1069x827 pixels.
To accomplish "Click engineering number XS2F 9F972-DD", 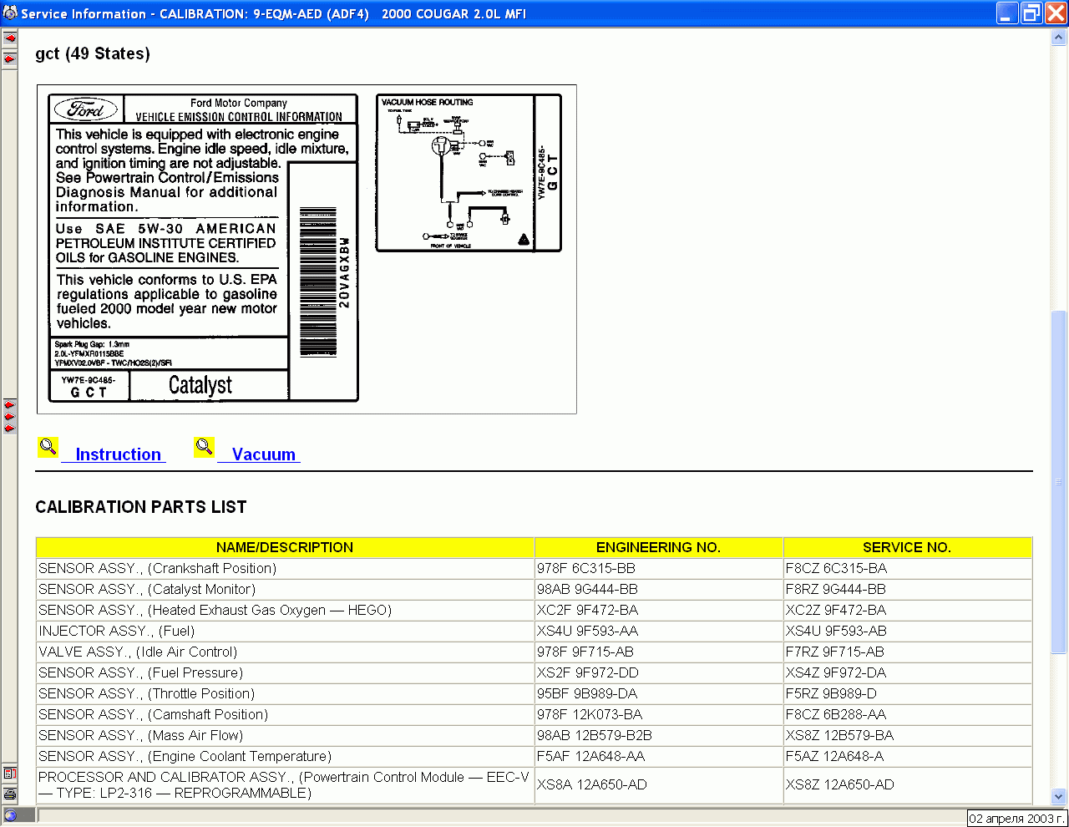I will [588, 672].
